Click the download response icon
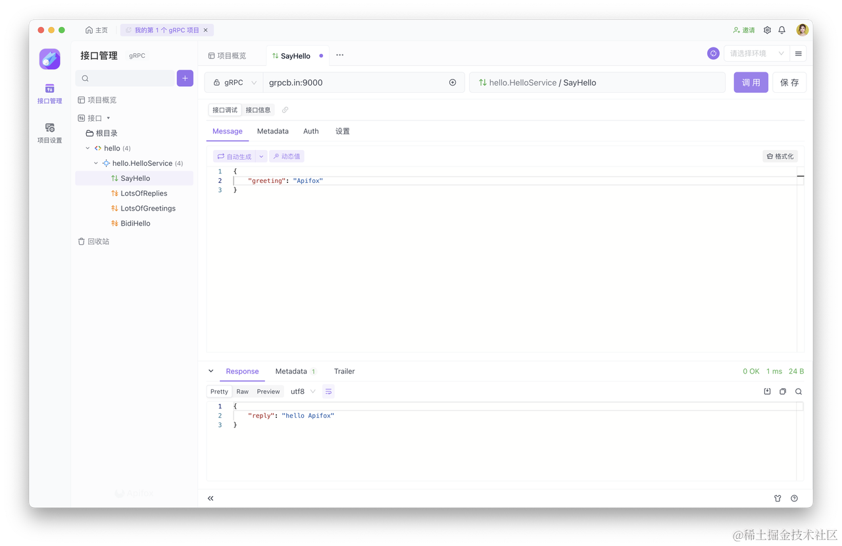Viewport: 842px width, 546px height. pyautogui.click(x=767, y=391)
